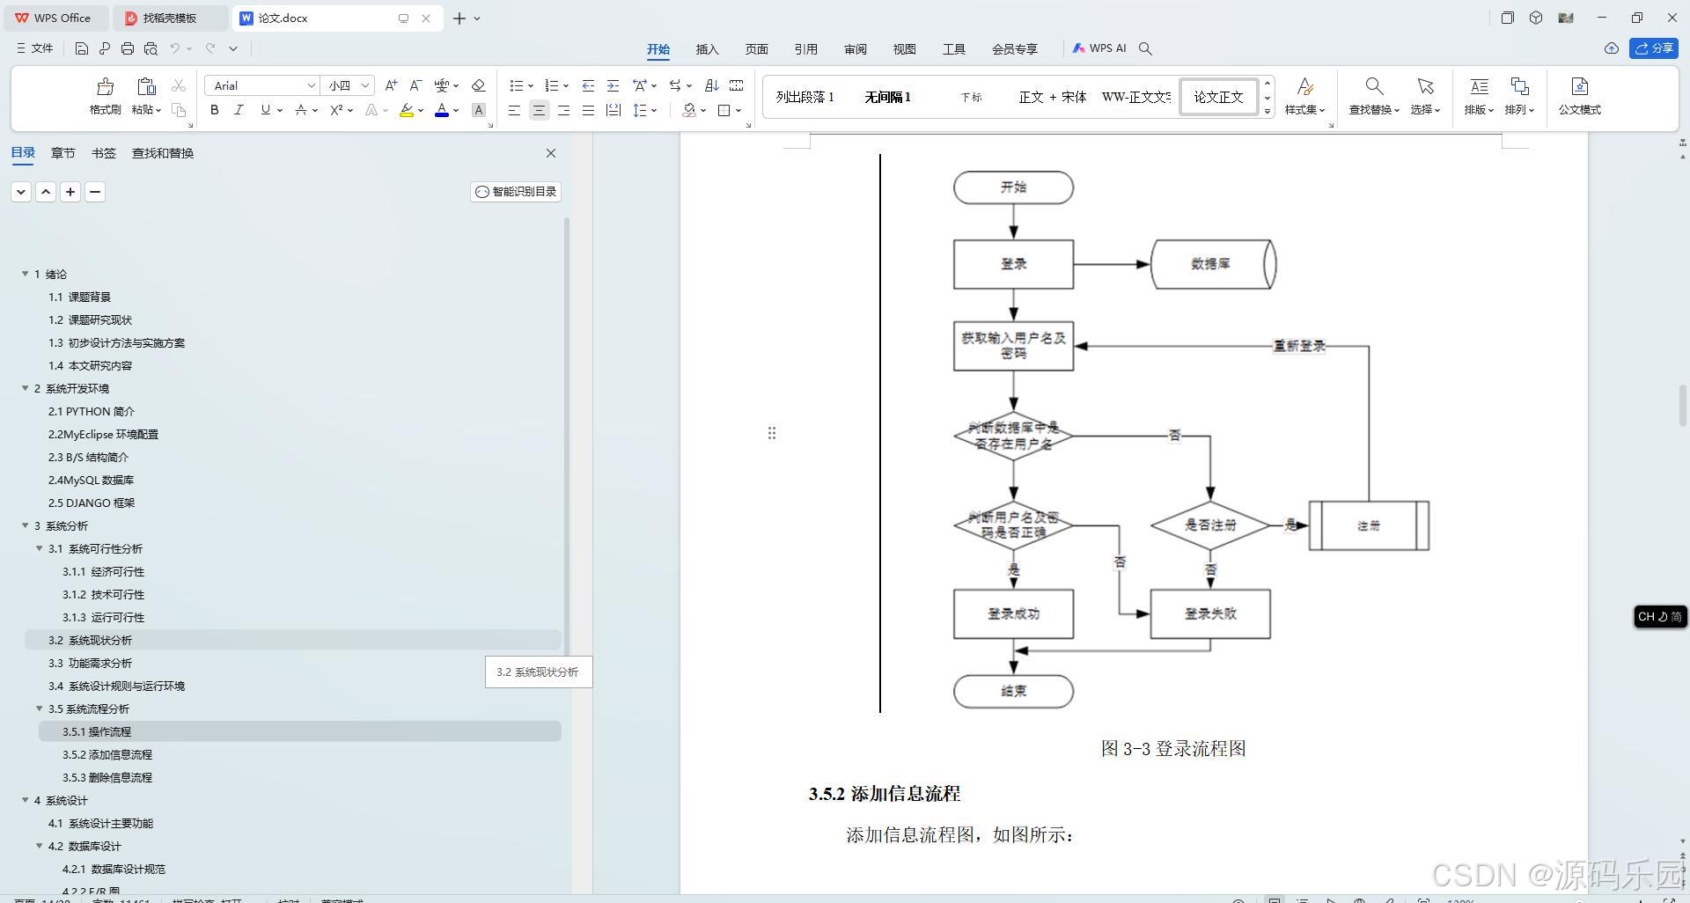Open the 样式集 styles gallery

click(1304, 97)
